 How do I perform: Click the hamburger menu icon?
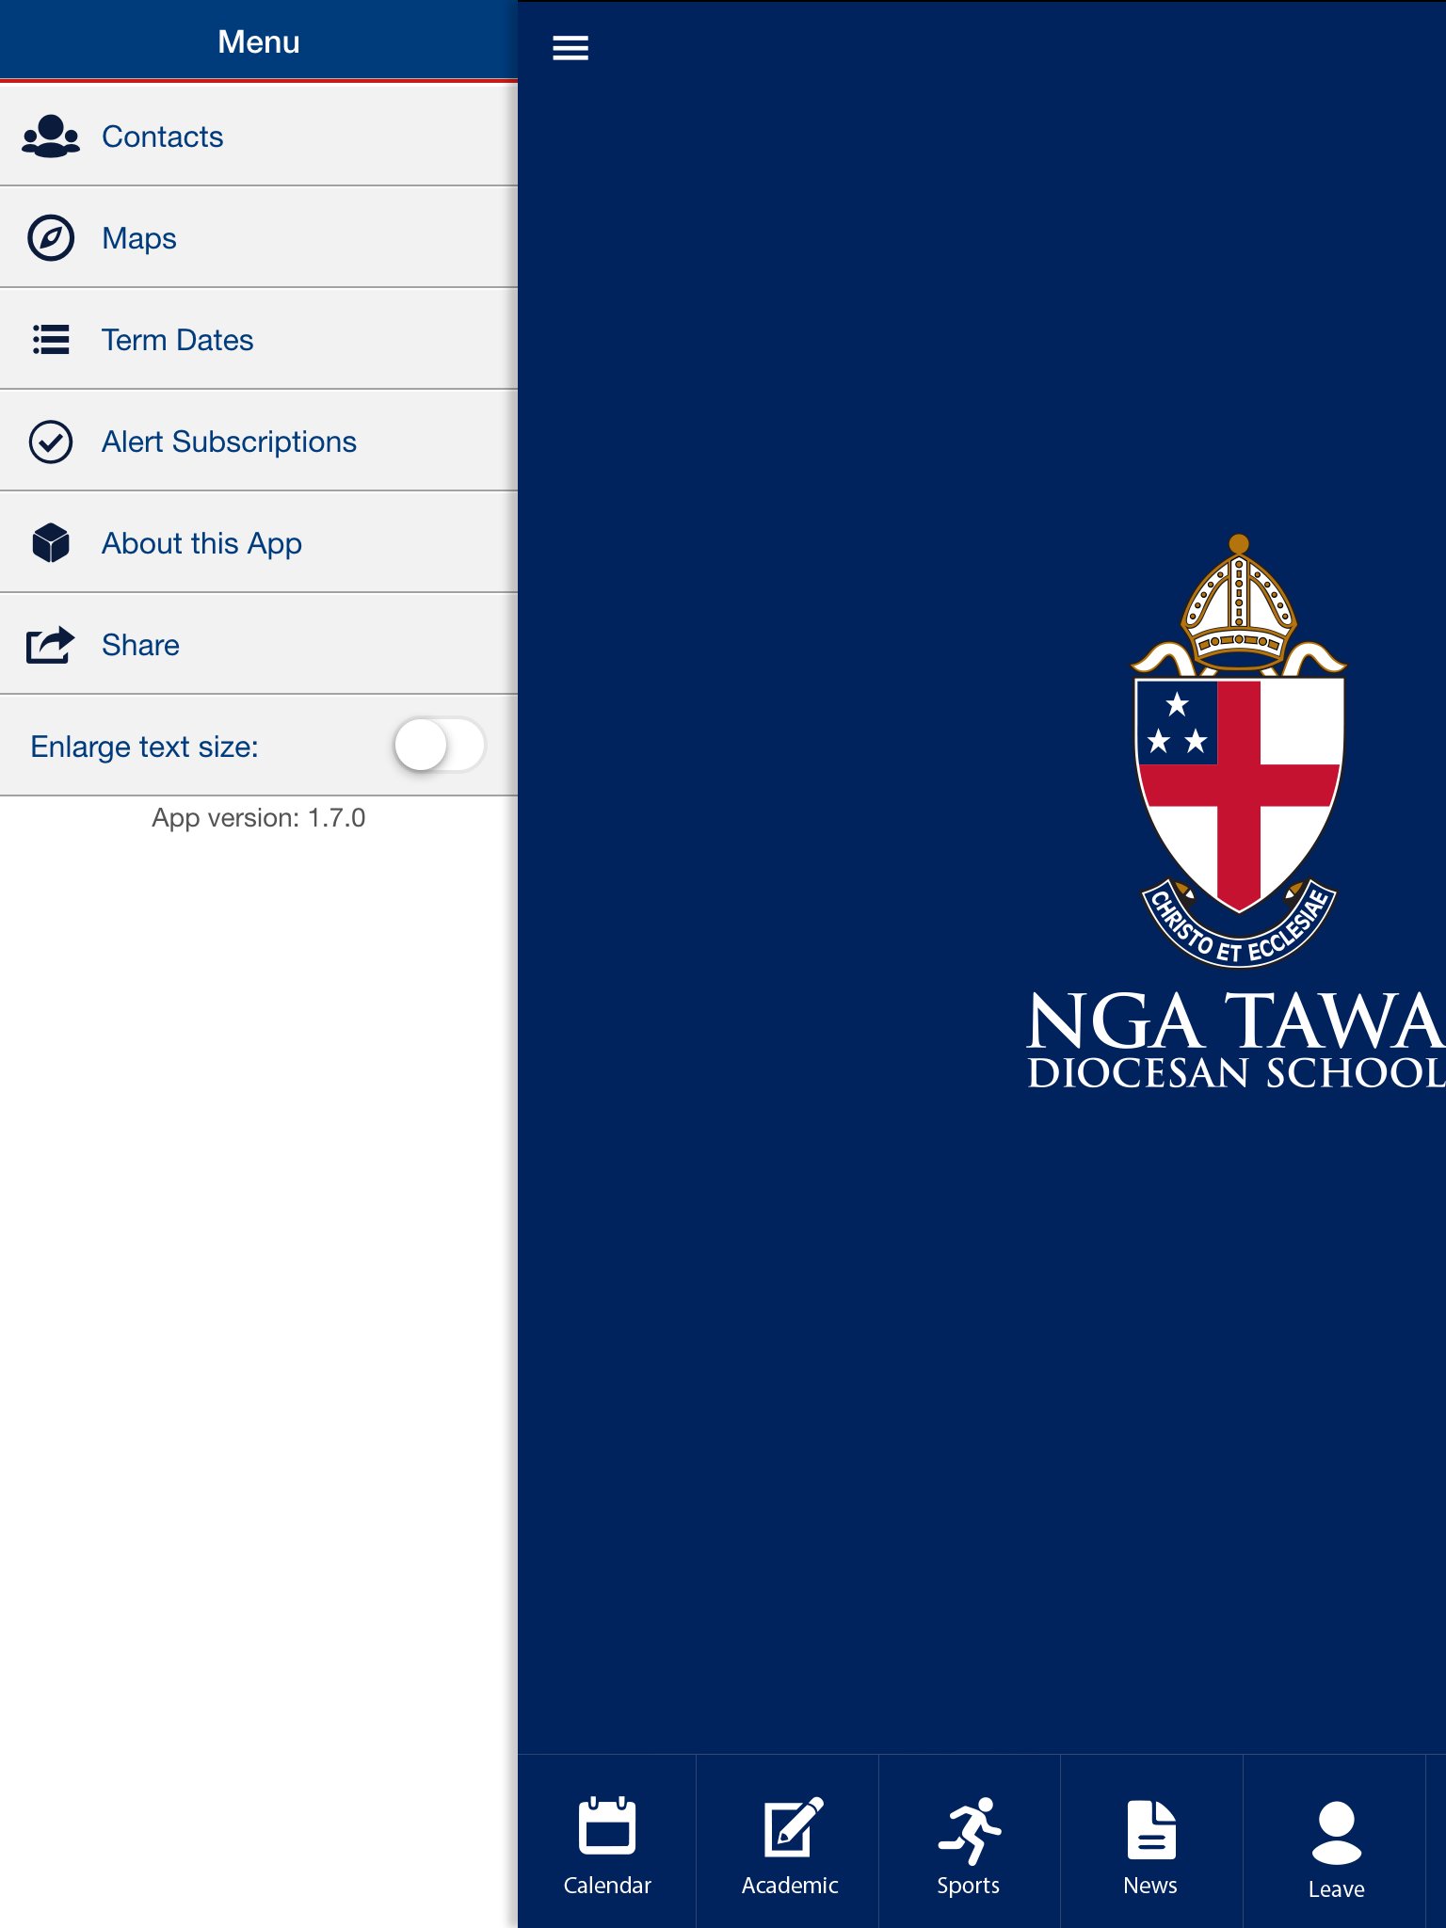coord(570,48)
